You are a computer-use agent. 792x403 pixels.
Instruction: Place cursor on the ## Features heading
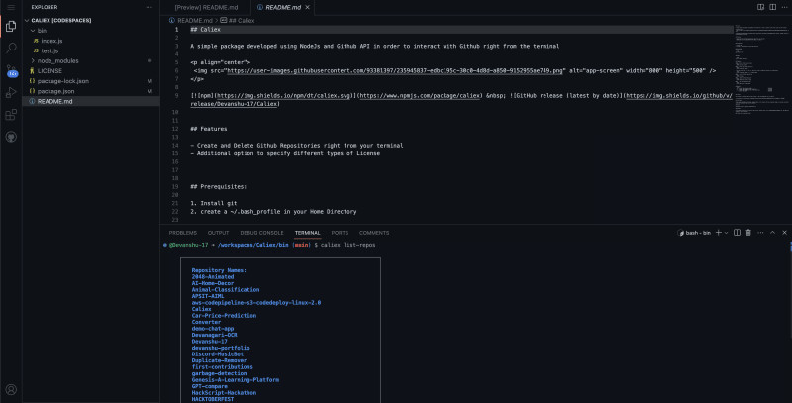[209, 129]
